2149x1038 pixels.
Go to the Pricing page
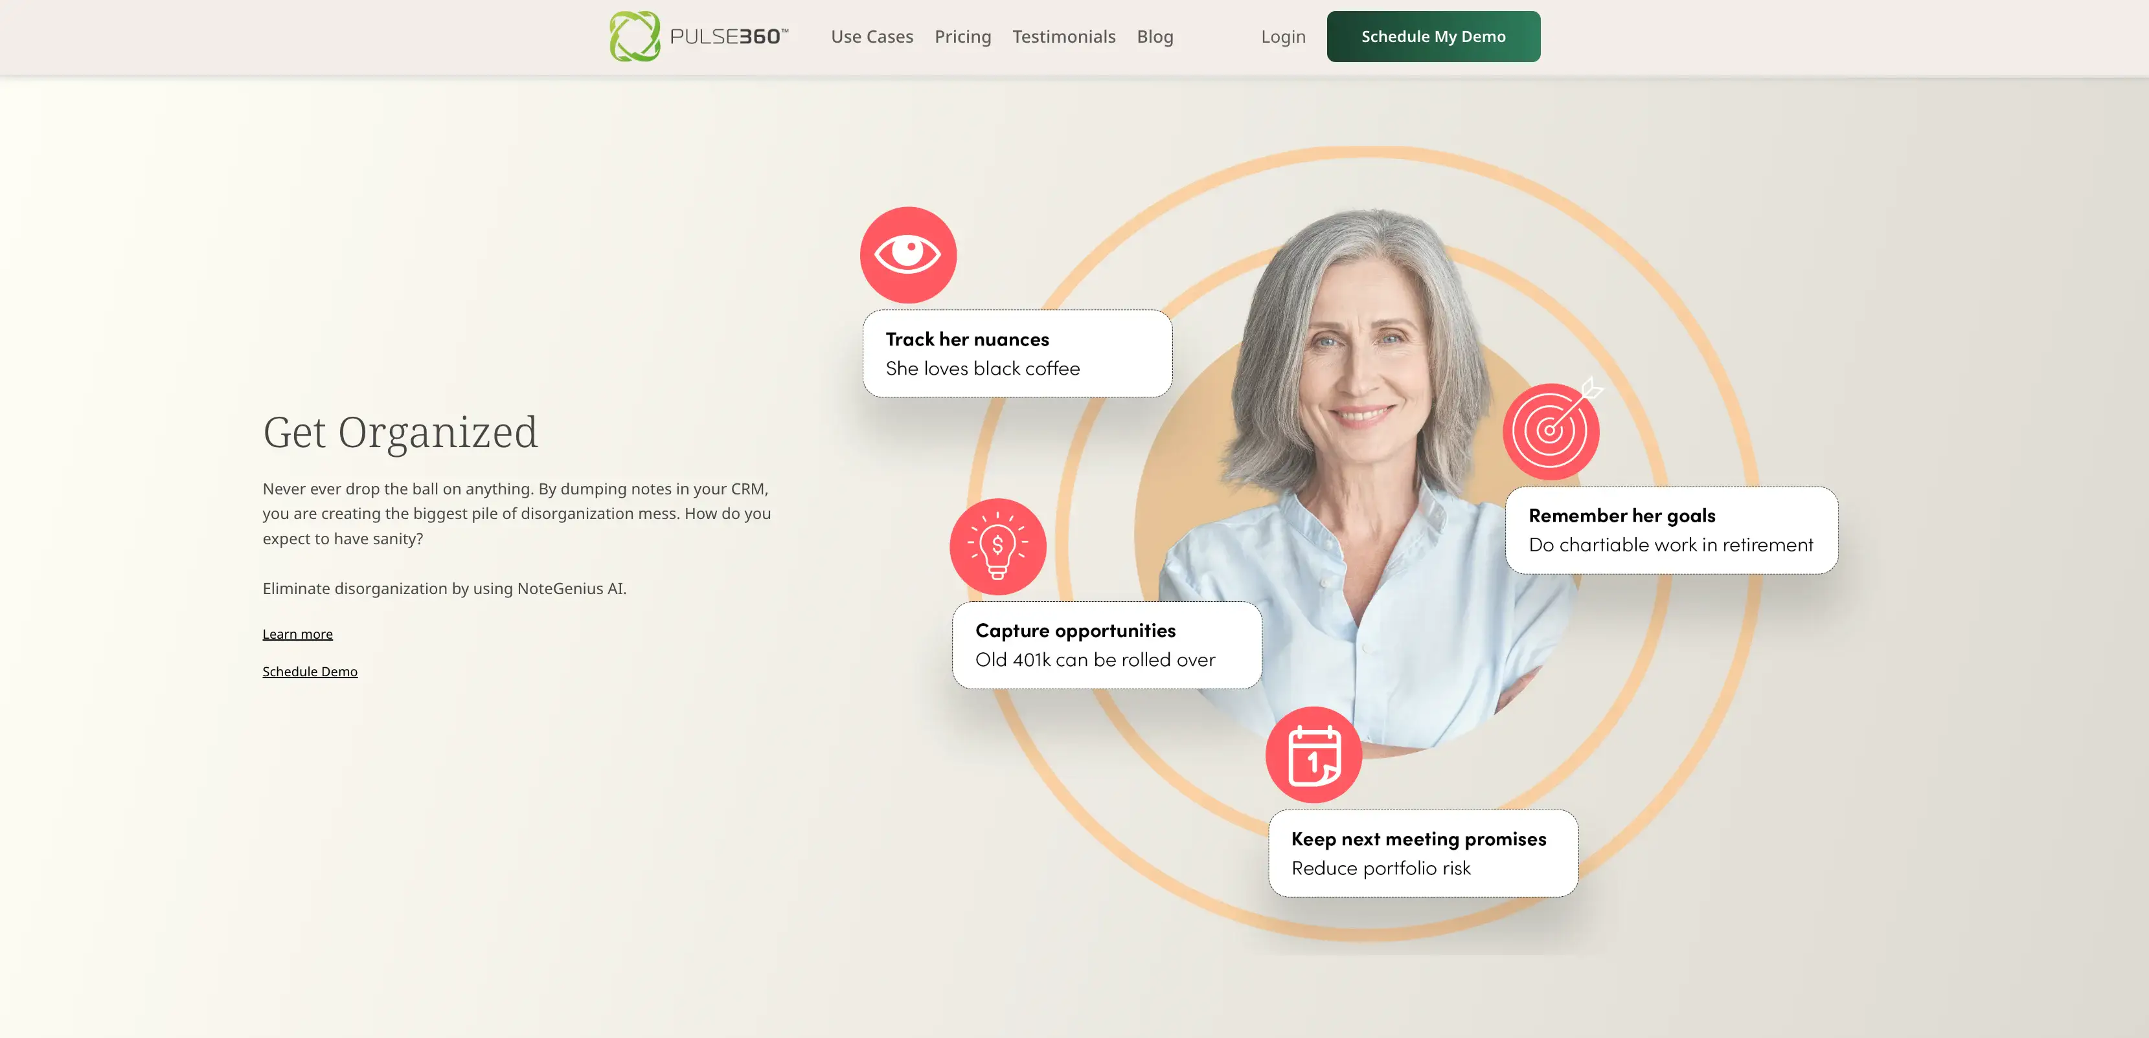962,37
